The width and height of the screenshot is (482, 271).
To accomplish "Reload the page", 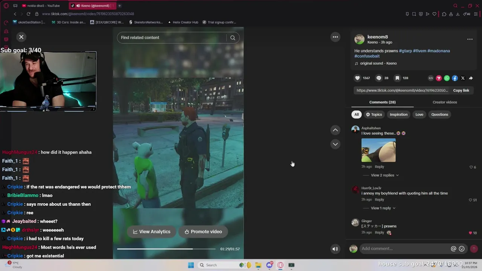I will (28, 14).
